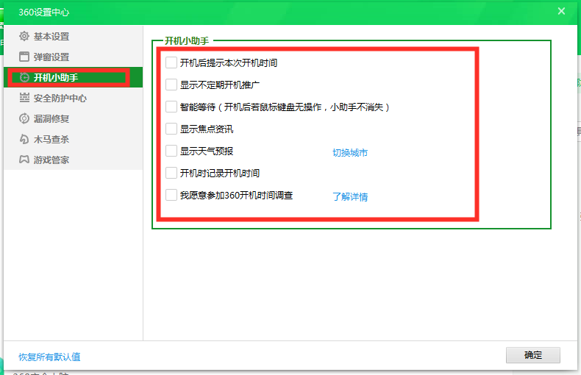
Task: Toggle the 智能等待 checkbox
Action: pyautogui.click(x=171, y=107)
